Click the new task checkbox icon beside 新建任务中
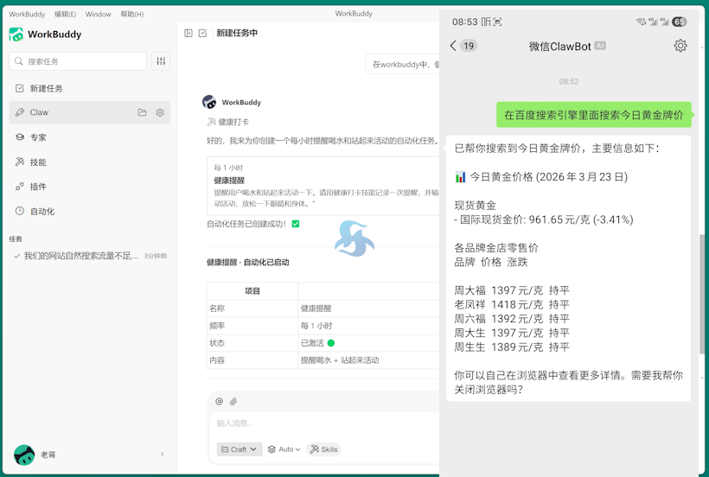 202,33
